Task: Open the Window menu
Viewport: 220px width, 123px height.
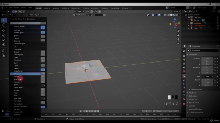Action: click(x=23, y=8)
